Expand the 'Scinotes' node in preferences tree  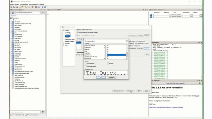[x=64, y=43]
